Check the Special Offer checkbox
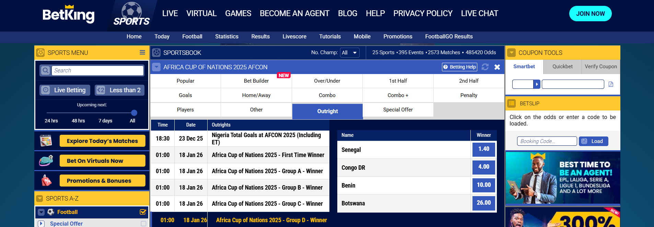 [x=143, y=224]
